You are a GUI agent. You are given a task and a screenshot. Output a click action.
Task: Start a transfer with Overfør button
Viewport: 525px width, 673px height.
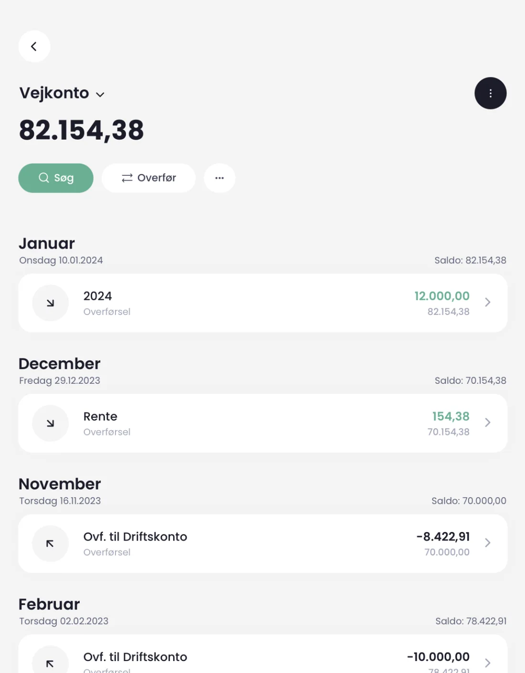(x=148, y=178)
